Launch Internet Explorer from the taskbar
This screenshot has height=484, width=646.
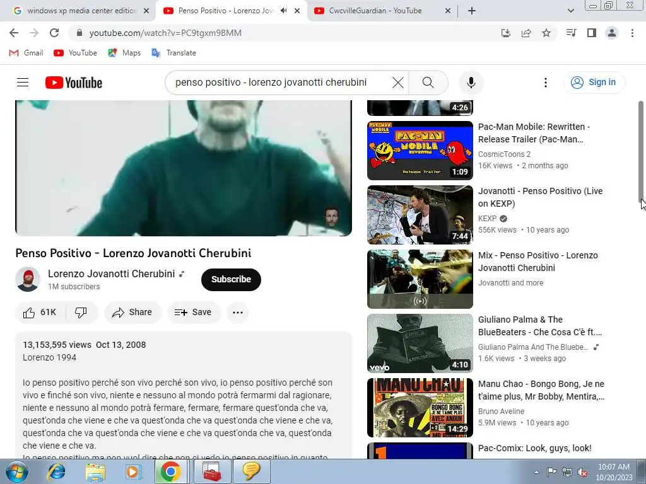[56, 471]
